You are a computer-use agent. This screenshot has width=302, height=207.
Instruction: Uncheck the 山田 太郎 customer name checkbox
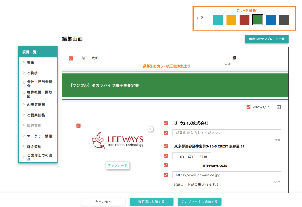(71, 58)
